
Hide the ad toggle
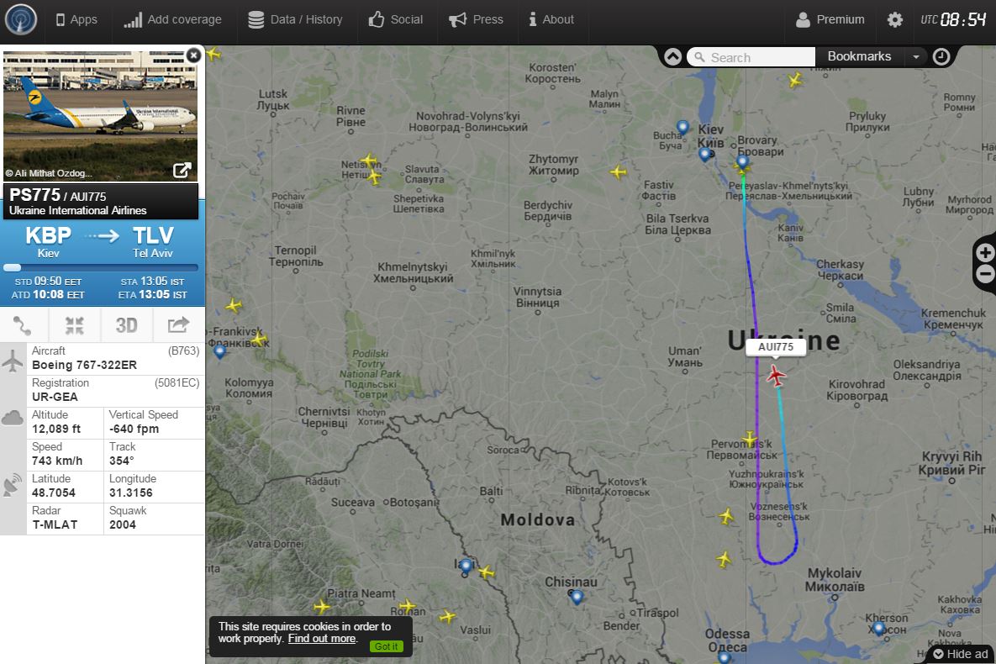pos(961,654)
